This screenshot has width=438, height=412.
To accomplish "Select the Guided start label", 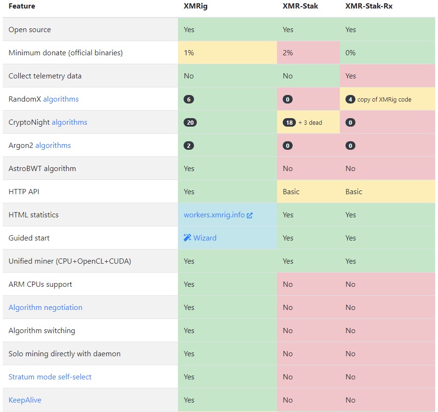I will pyautogui.click(x=29, y=238).
